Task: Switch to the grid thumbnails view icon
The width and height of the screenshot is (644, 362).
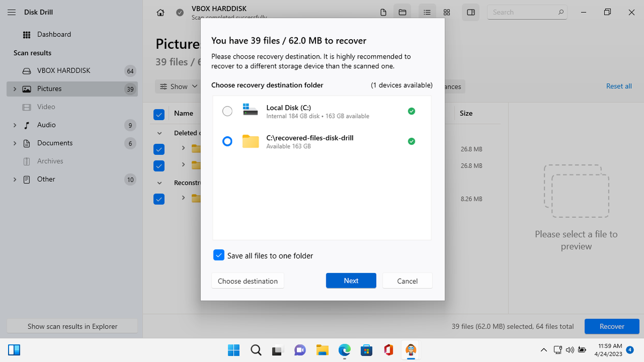Action: (x=447, y=12)
